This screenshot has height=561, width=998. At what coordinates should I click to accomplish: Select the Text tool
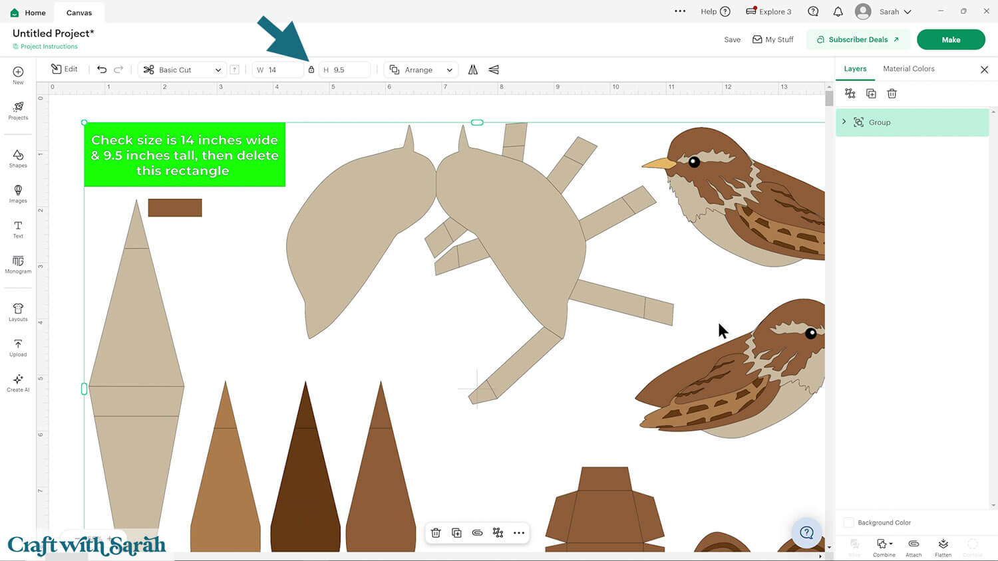[x=18, y=229]
